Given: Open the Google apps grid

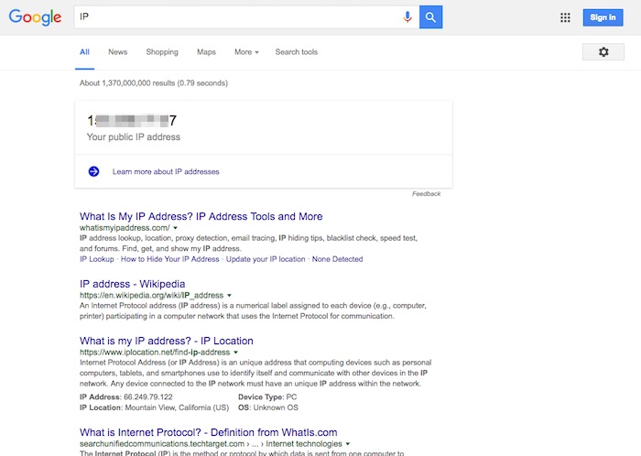Looking at the screenshot, I should pyautogui.click(x=565, y=17).
